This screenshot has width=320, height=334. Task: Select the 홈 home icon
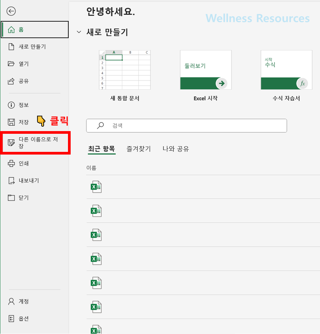click(11, 30)
